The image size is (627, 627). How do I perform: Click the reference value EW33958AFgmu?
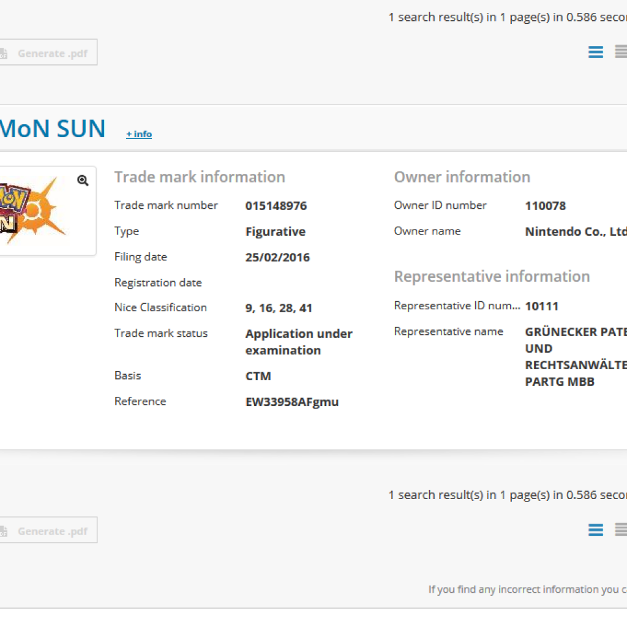tap(291, 402)
